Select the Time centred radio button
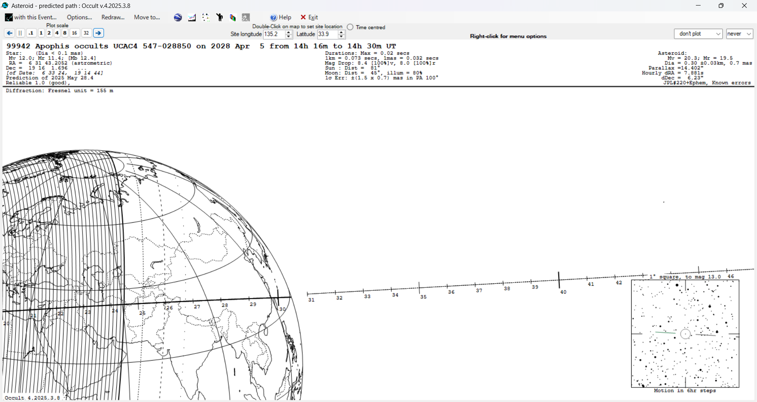Image resolution: width=757 pixels, height=402 pixels. pyautogui.click(x=350, y=27)
